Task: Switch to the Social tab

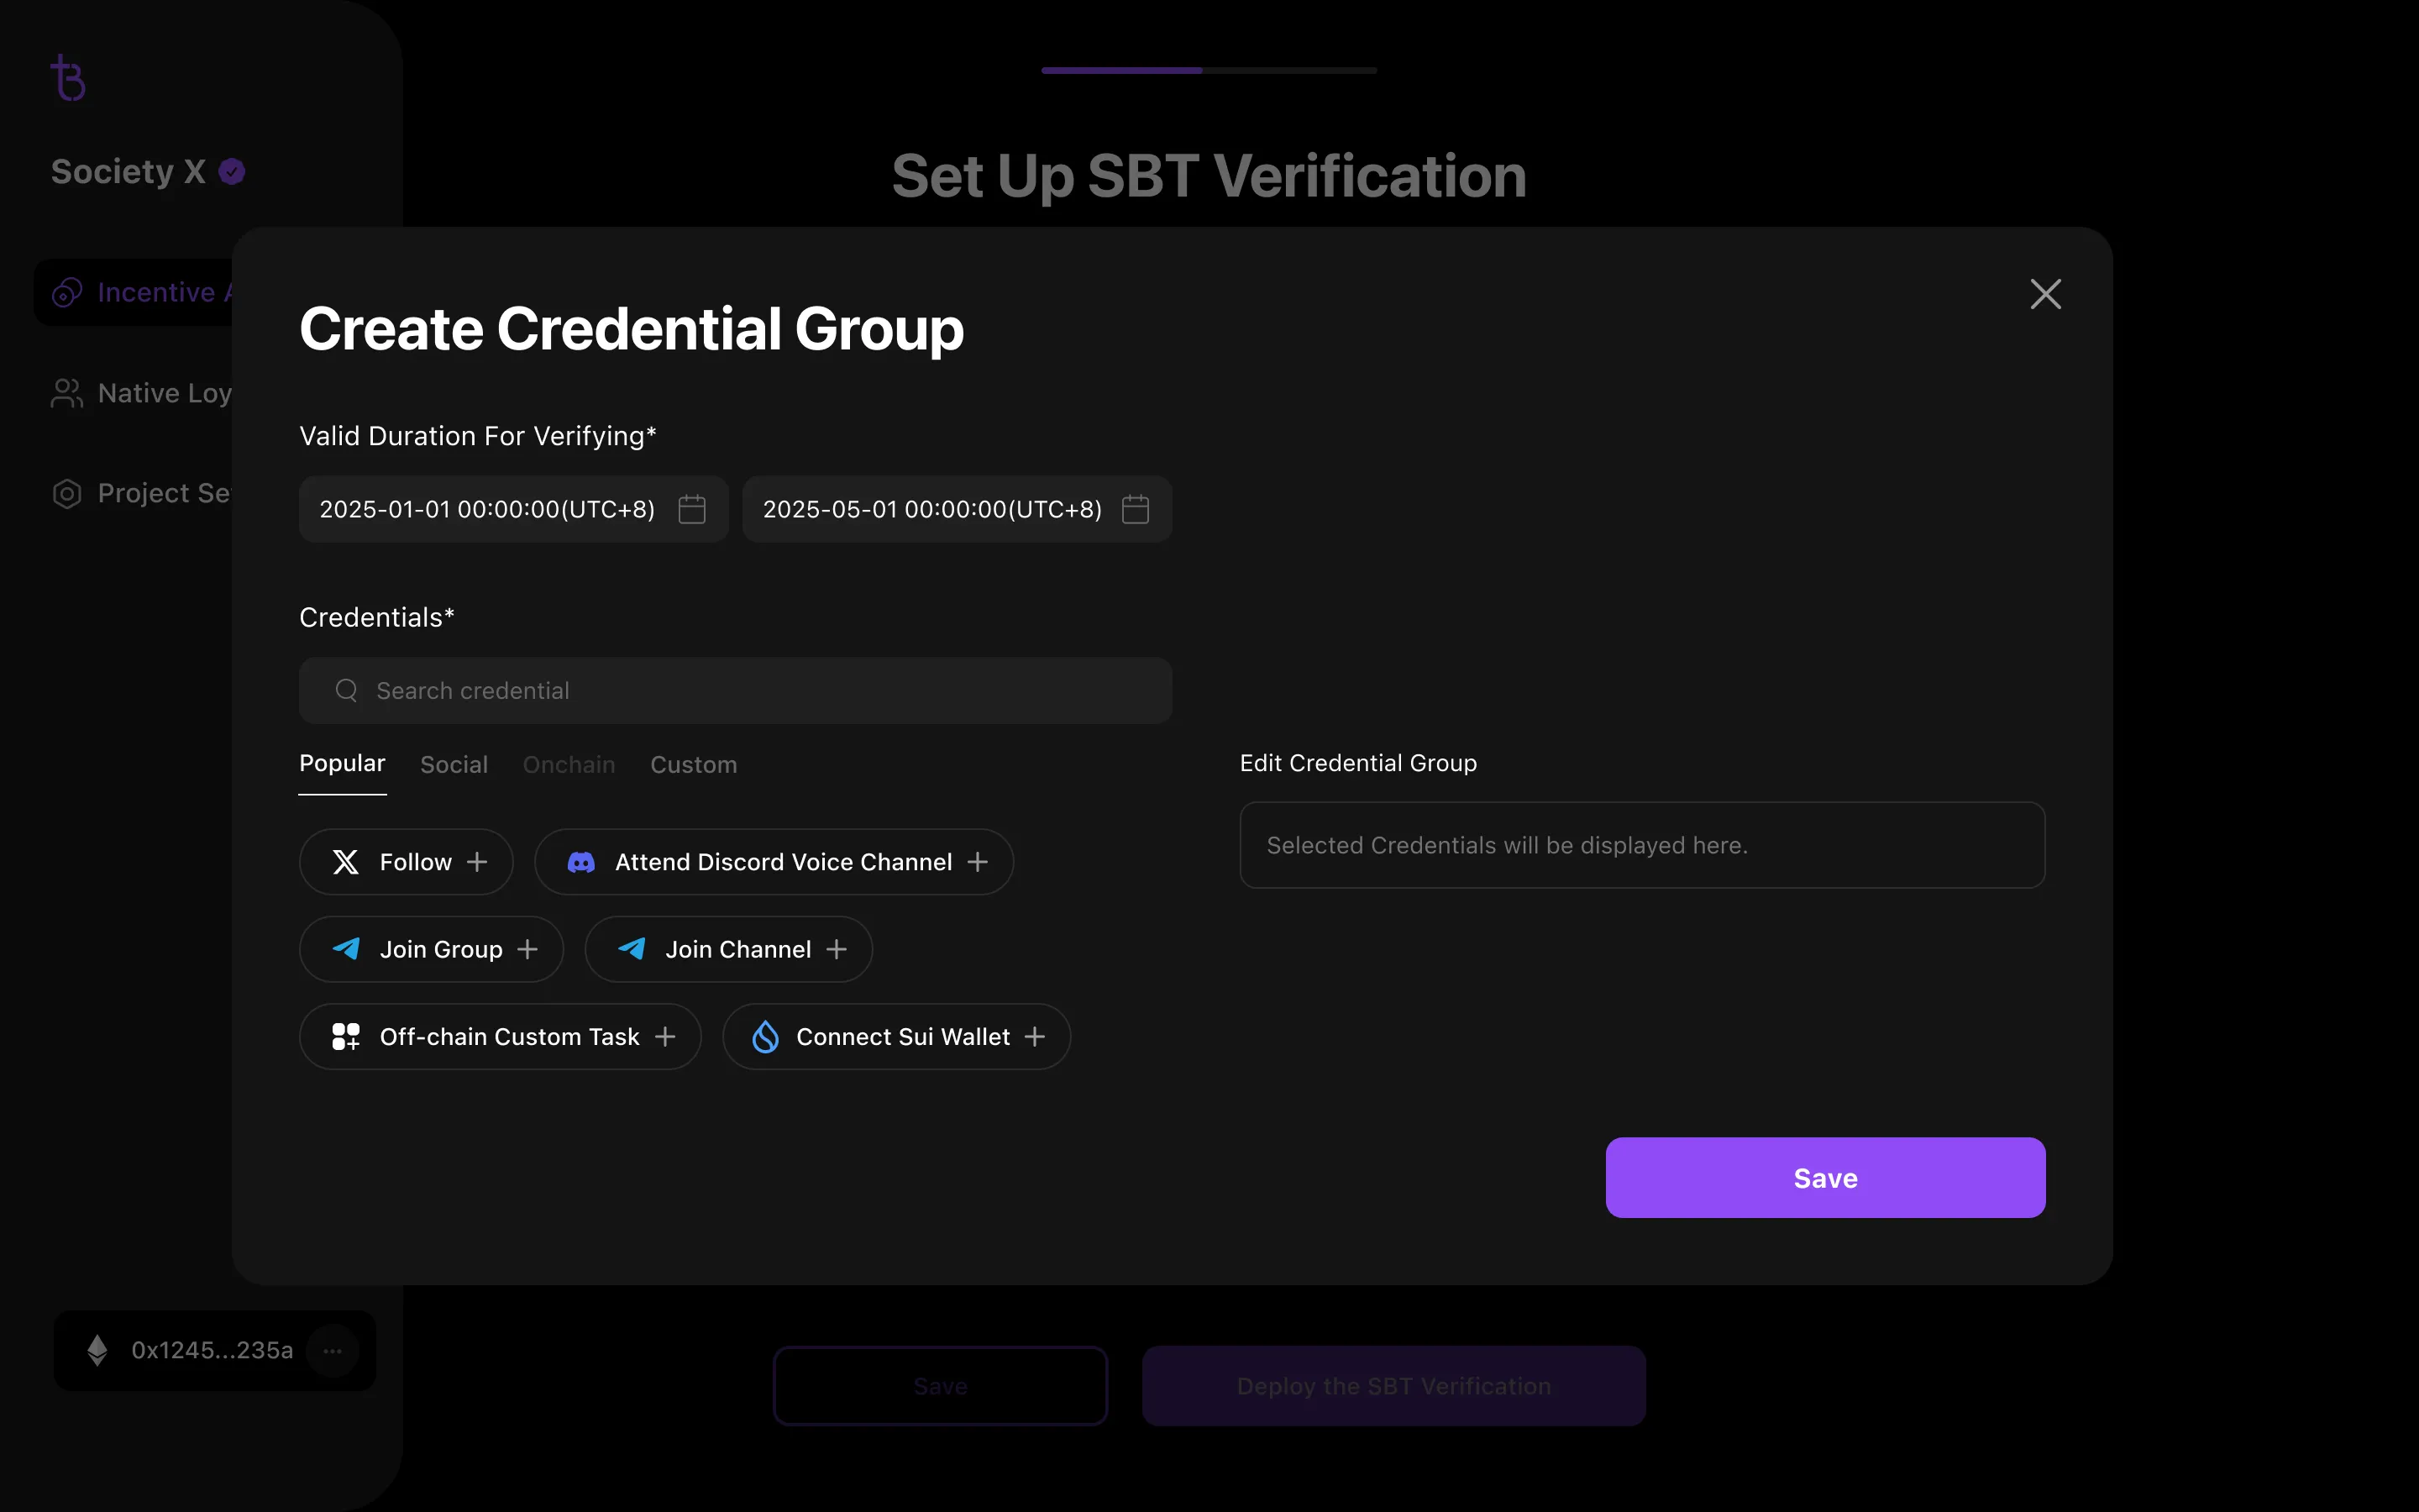Action: (x=454, y=765)
